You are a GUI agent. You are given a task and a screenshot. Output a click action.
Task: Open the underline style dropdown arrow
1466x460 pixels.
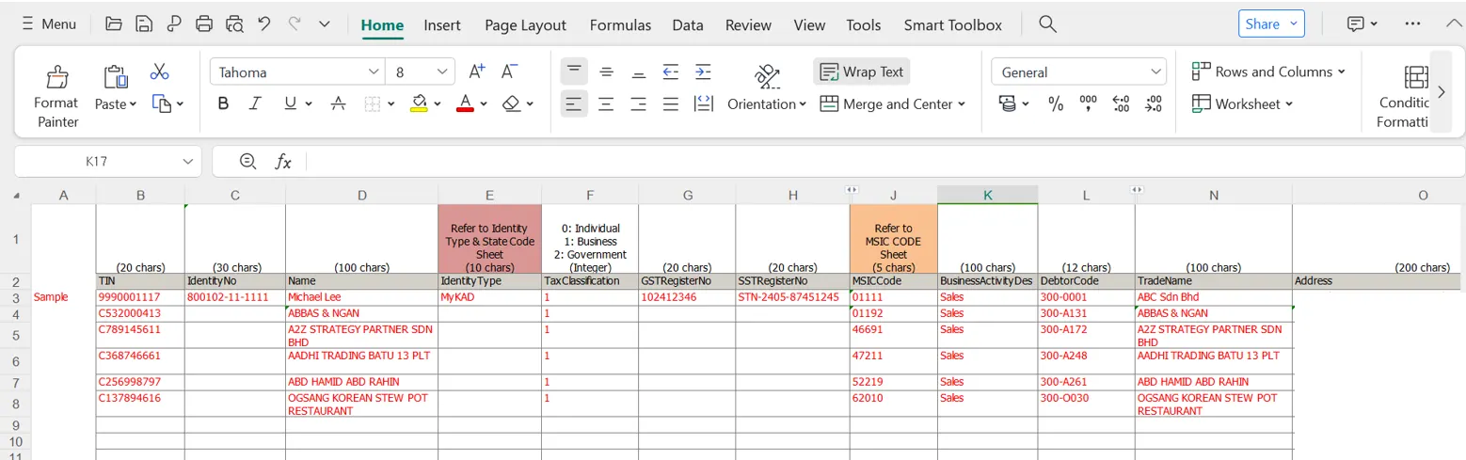(310, 103)
